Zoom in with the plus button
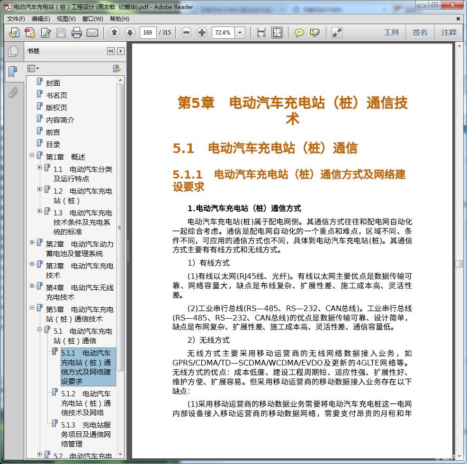467x464 pixels. point(202,33)
